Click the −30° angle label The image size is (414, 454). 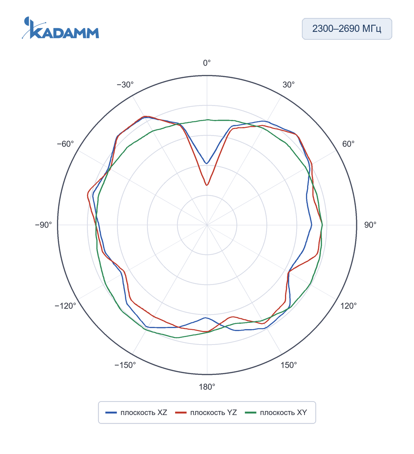coord(125,85)
